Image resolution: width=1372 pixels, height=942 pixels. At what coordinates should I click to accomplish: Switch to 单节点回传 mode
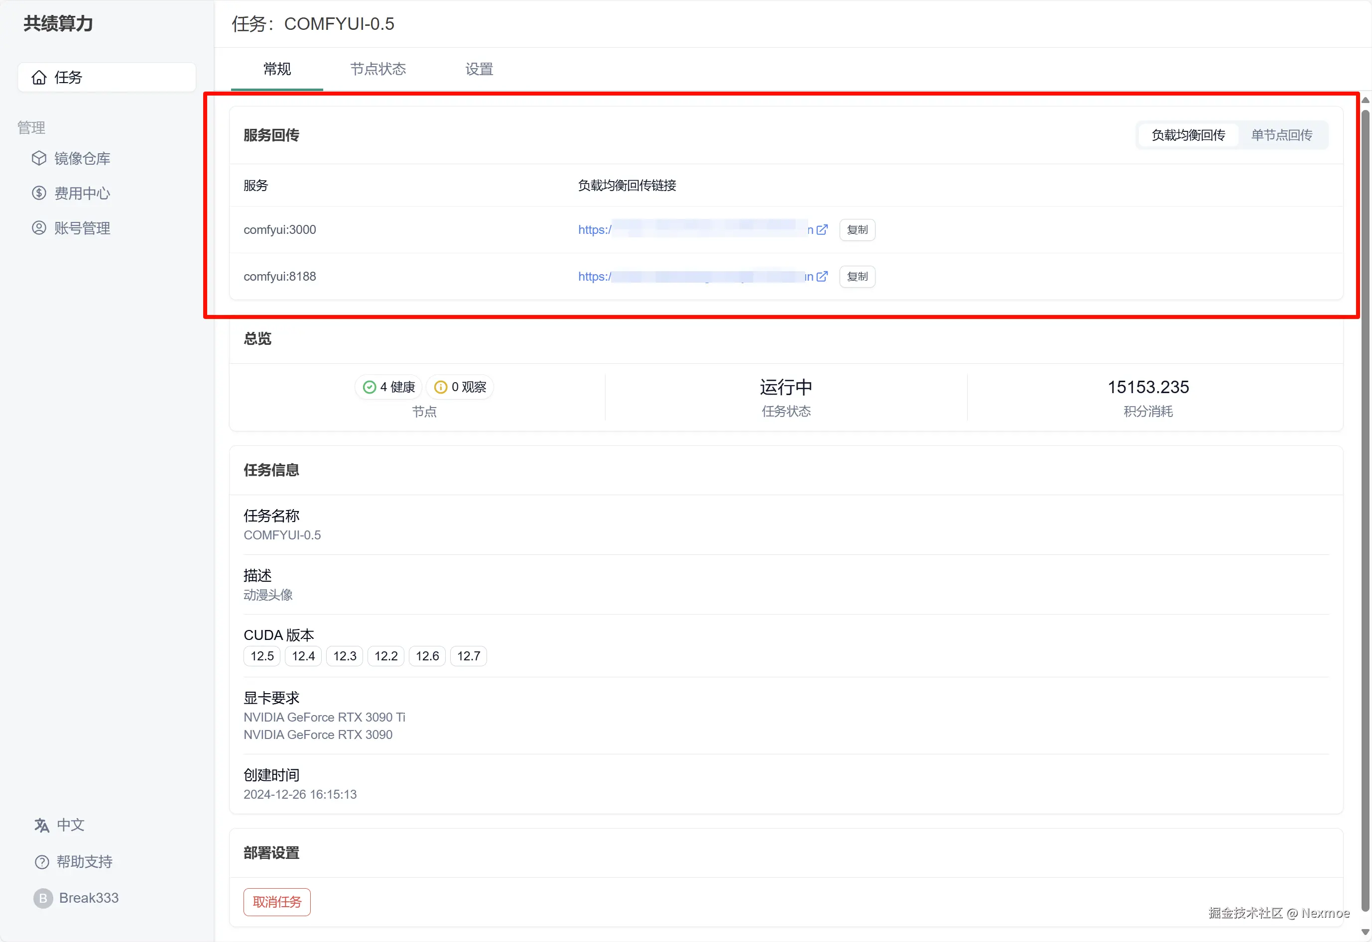[x=1281, y=135]
